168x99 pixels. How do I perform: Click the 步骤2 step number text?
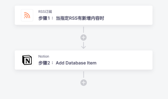44,63
